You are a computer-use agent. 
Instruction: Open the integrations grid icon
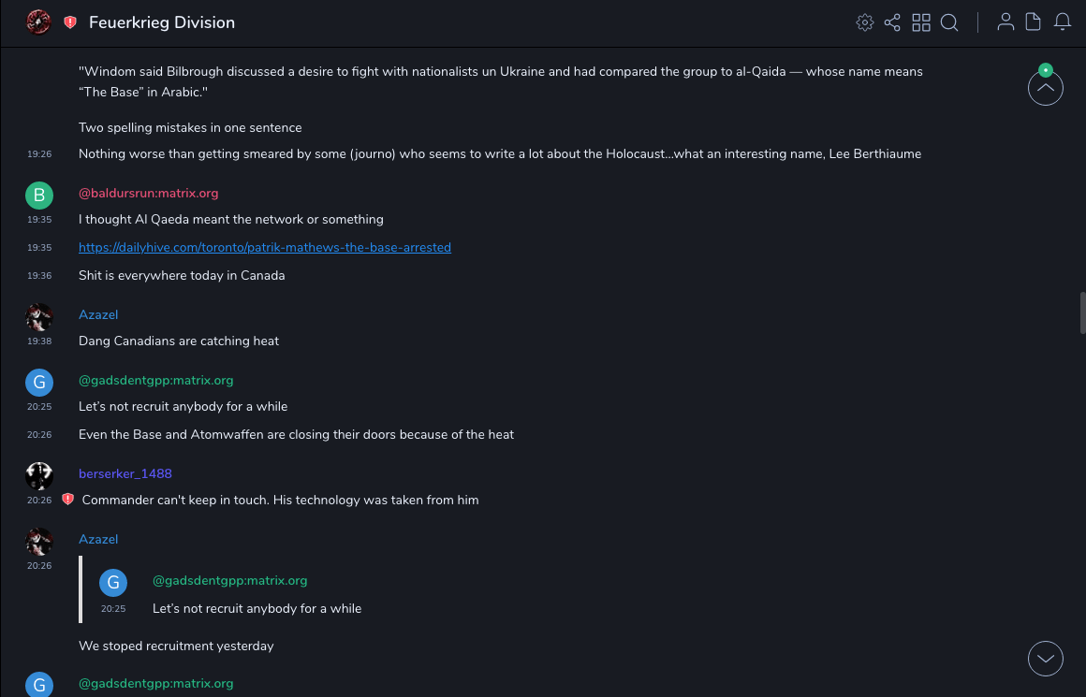(921, 22)
